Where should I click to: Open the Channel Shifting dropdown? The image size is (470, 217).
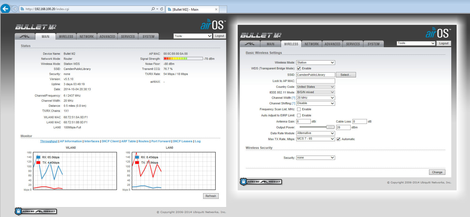[316, 103]
